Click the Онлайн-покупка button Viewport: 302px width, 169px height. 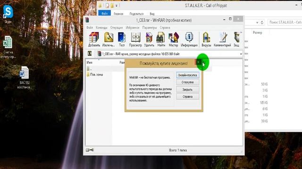click(x=188, y=75)
